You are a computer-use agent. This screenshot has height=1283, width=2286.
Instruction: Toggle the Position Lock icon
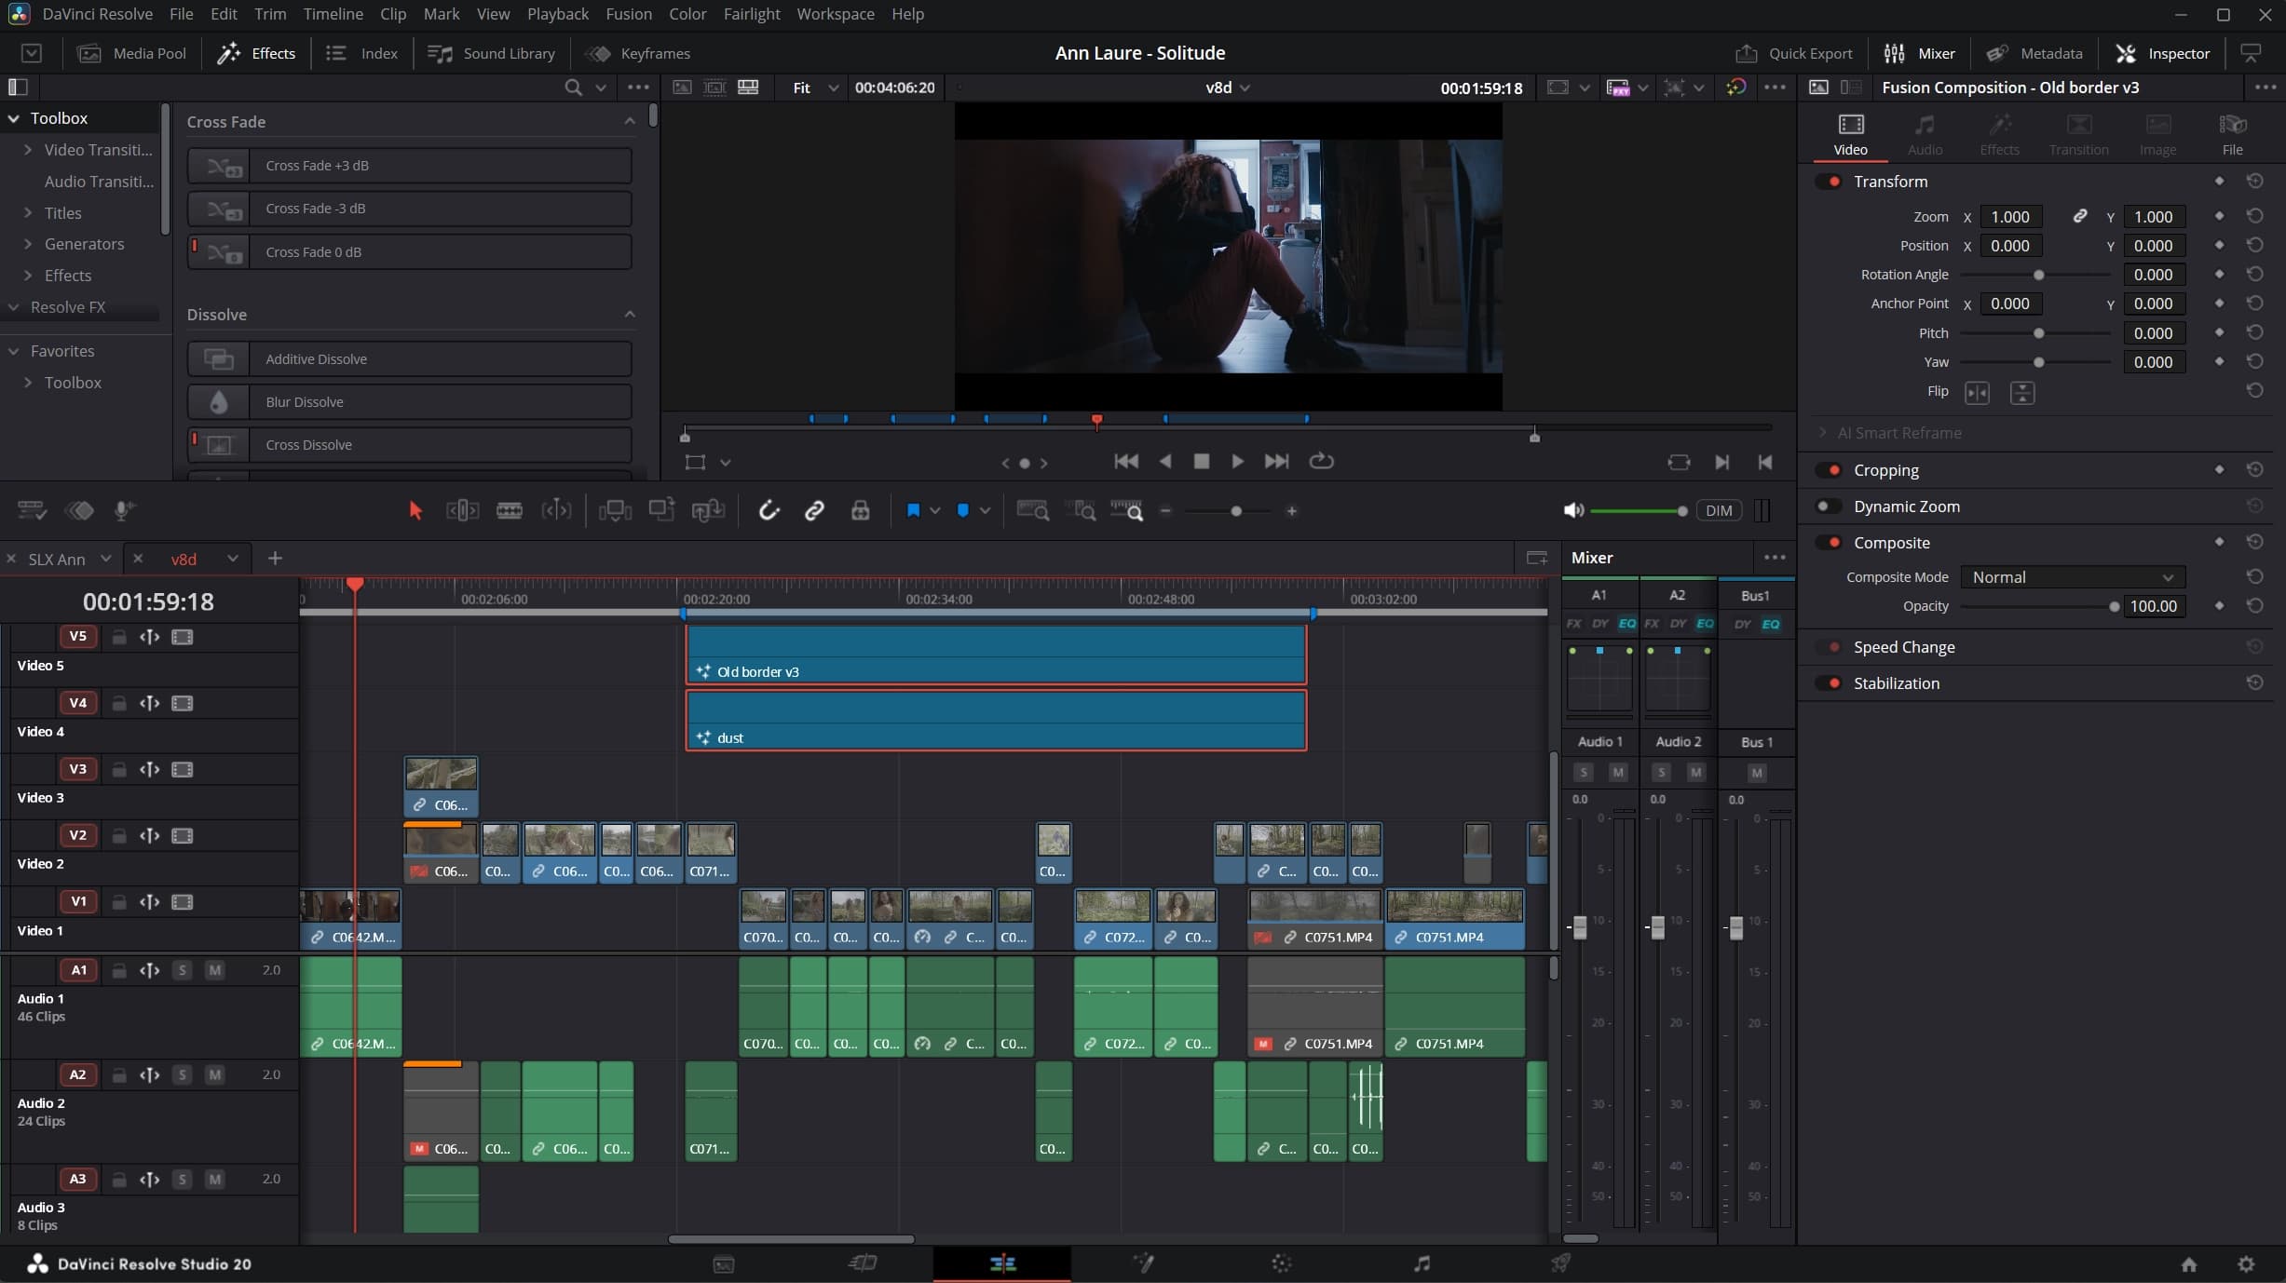click(860, 510)
